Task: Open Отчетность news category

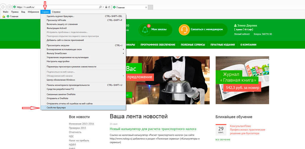Action: click(x=75, y=132)
